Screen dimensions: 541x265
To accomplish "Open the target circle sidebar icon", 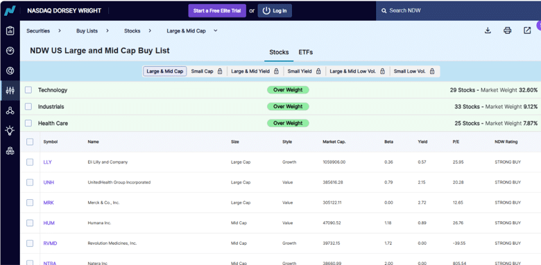I will click(x=10, y=71).
